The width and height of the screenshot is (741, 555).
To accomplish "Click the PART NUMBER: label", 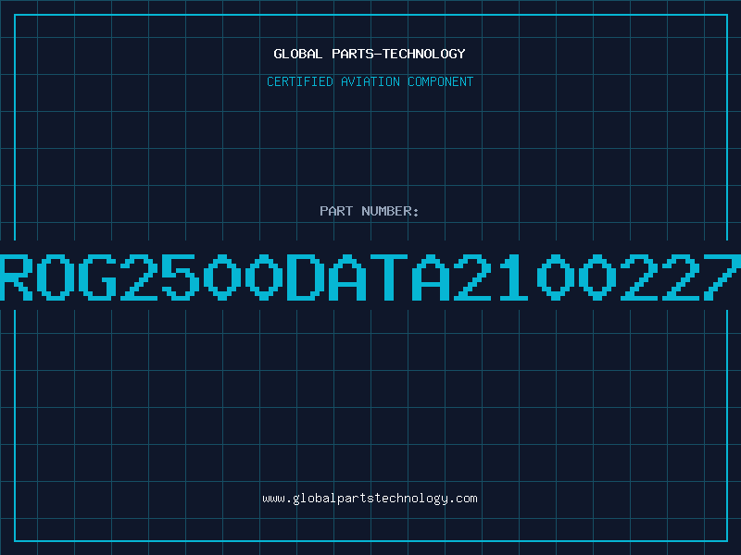I will point(370,211).
